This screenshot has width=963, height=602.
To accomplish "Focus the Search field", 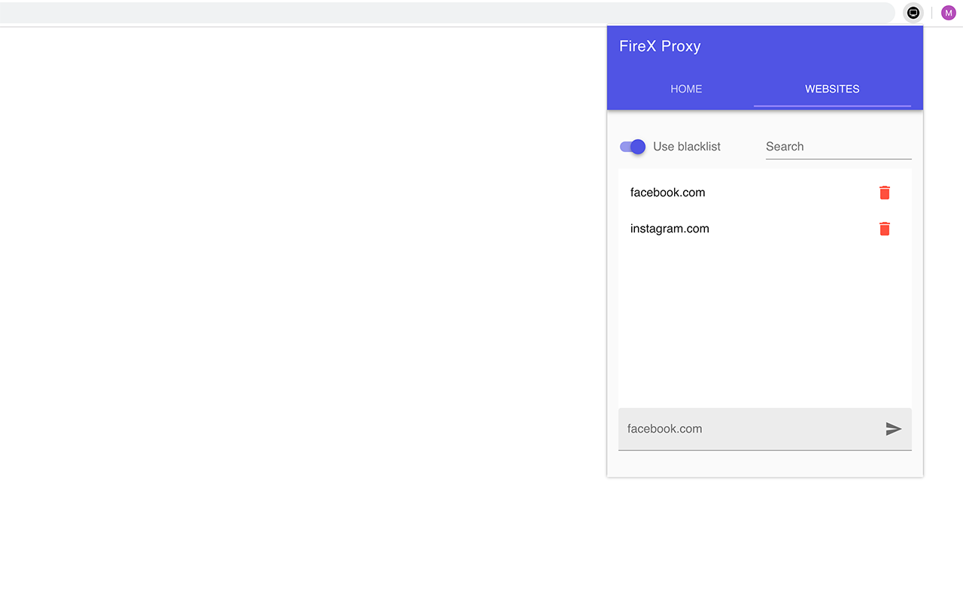I will (x=838, y=147).
